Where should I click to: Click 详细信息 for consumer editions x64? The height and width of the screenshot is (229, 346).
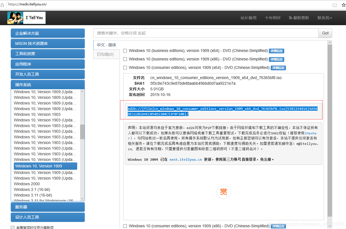(278, 68)
